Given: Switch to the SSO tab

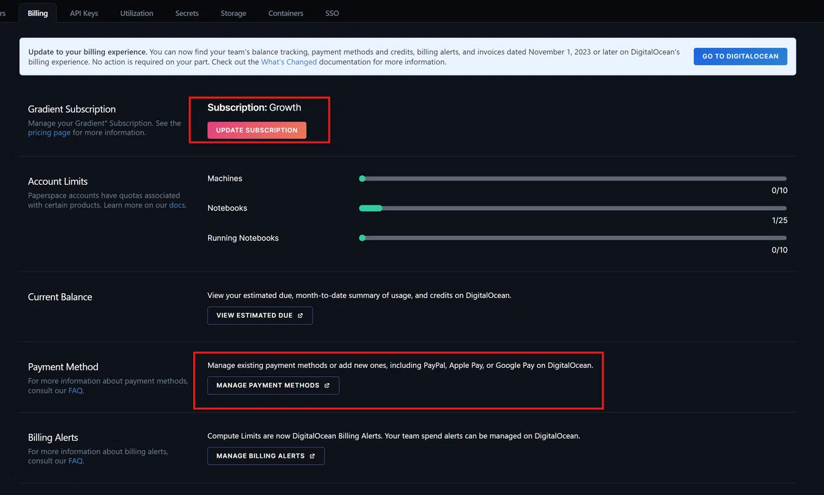Looking at the screenshot, I should click(x=332, y=13).
